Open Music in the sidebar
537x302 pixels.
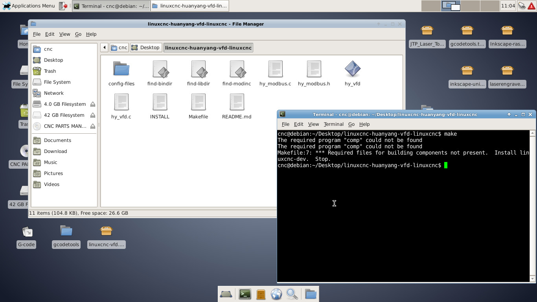(64, 162)
